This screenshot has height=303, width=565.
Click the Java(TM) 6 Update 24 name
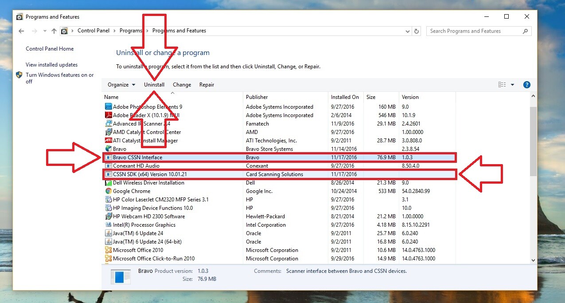point(138,233)
